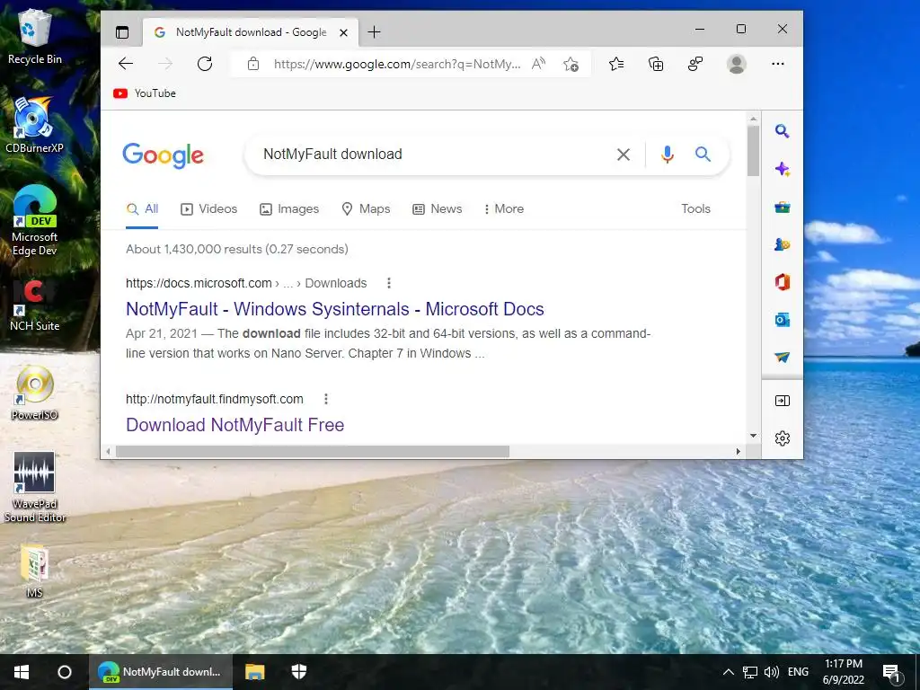The height and width of the screenshot is (690, 920).
Task: Open the notification center
Action: click(892, 673)
